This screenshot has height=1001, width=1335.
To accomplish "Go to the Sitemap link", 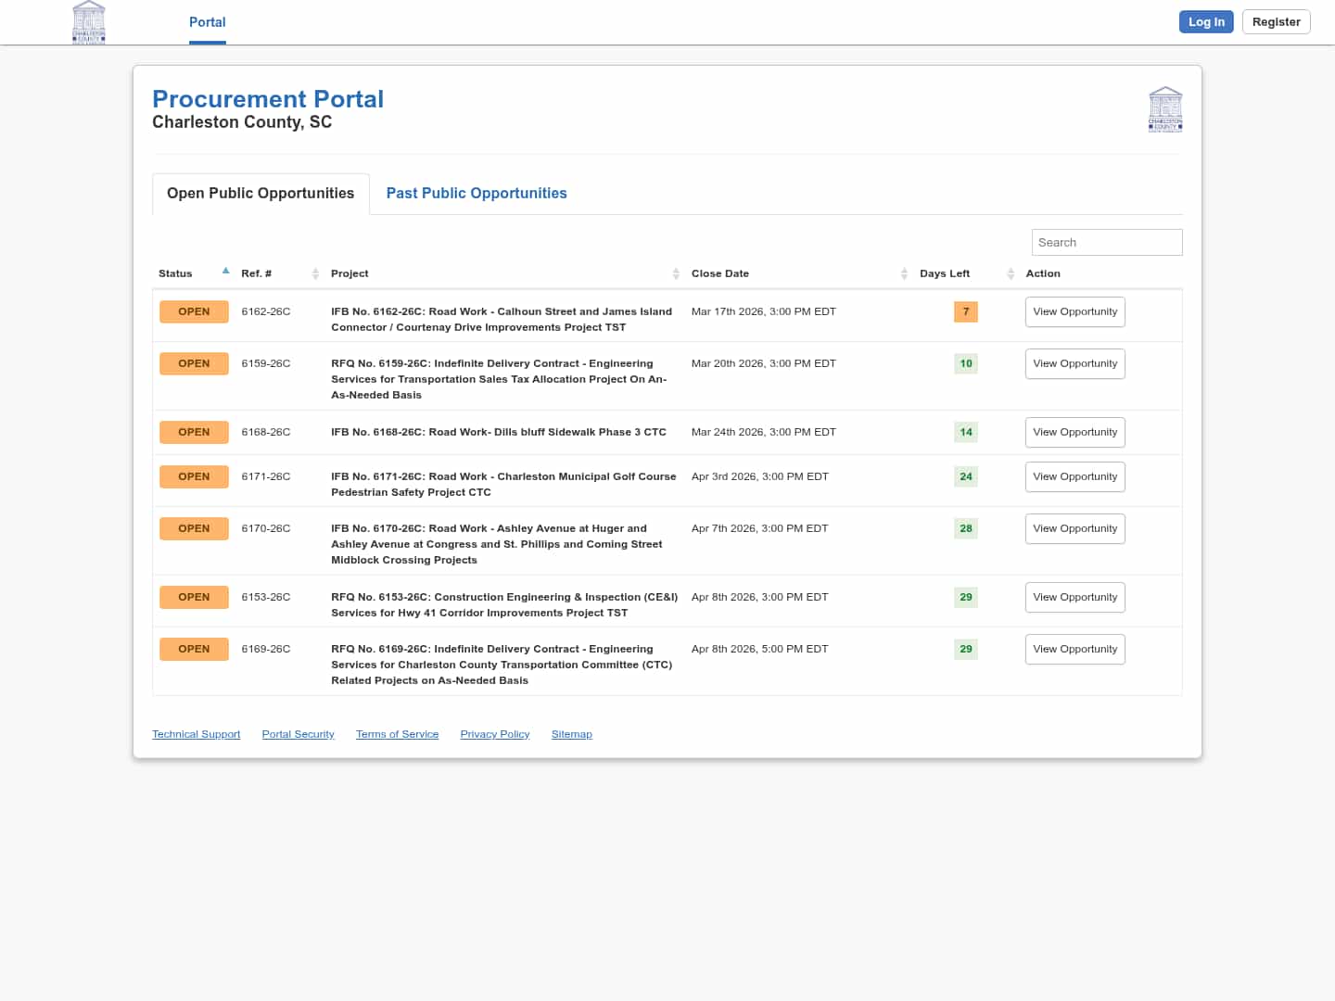I will [571, 734].
